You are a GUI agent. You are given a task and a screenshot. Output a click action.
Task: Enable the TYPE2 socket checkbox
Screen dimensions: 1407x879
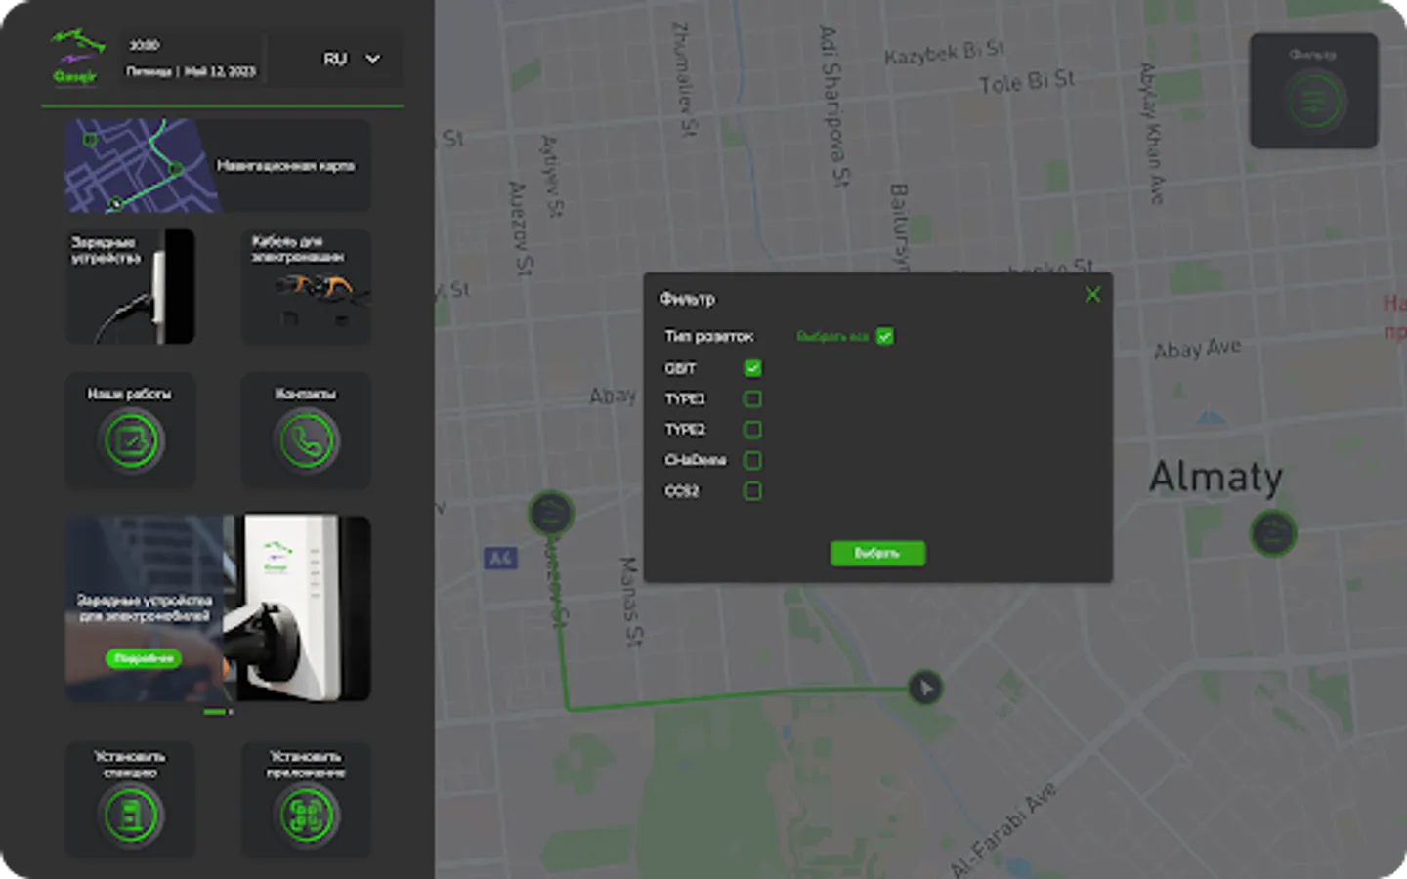751,429
